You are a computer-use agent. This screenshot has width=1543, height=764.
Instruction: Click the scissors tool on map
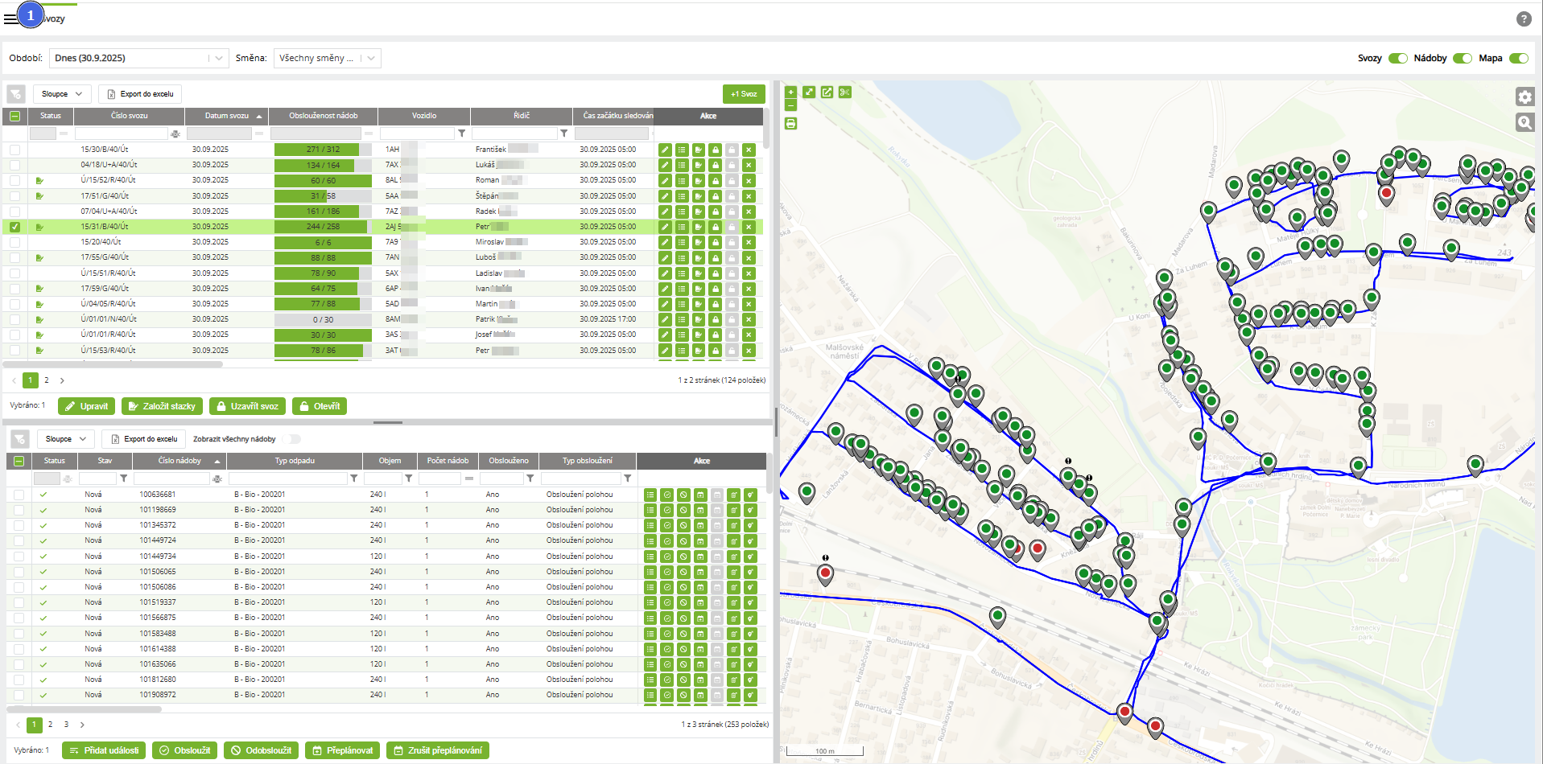(x=844, y=92)
